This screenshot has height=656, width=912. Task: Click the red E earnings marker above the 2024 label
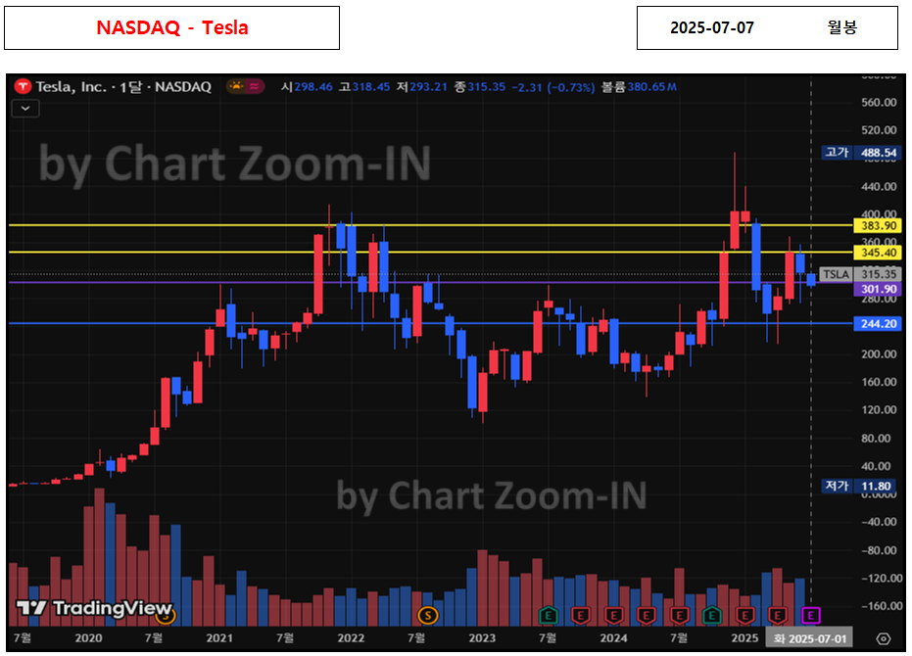click(613, 615)
